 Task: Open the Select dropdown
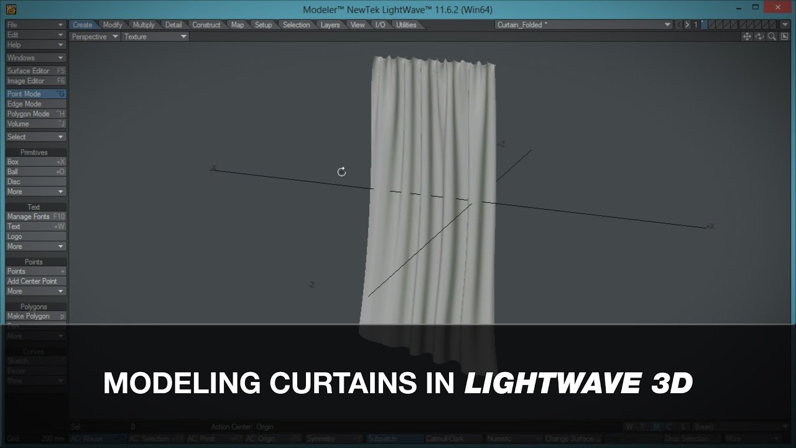click(35, 137)
